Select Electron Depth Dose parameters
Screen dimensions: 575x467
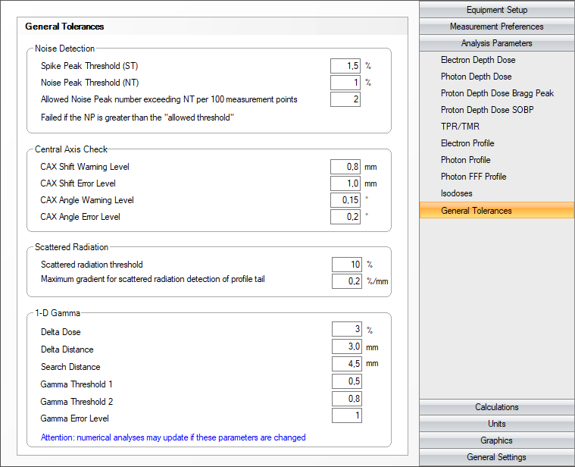coord(478,60)
